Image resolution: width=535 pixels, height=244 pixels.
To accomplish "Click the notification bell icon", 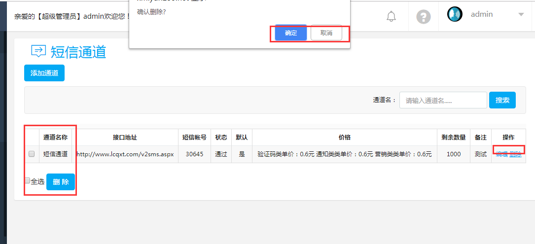I will click(391, 16).
